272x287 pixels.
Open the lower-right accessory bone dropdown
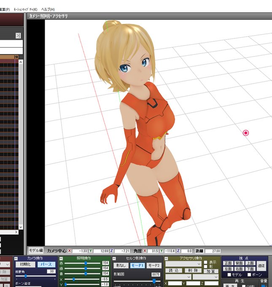coord(205,277)
